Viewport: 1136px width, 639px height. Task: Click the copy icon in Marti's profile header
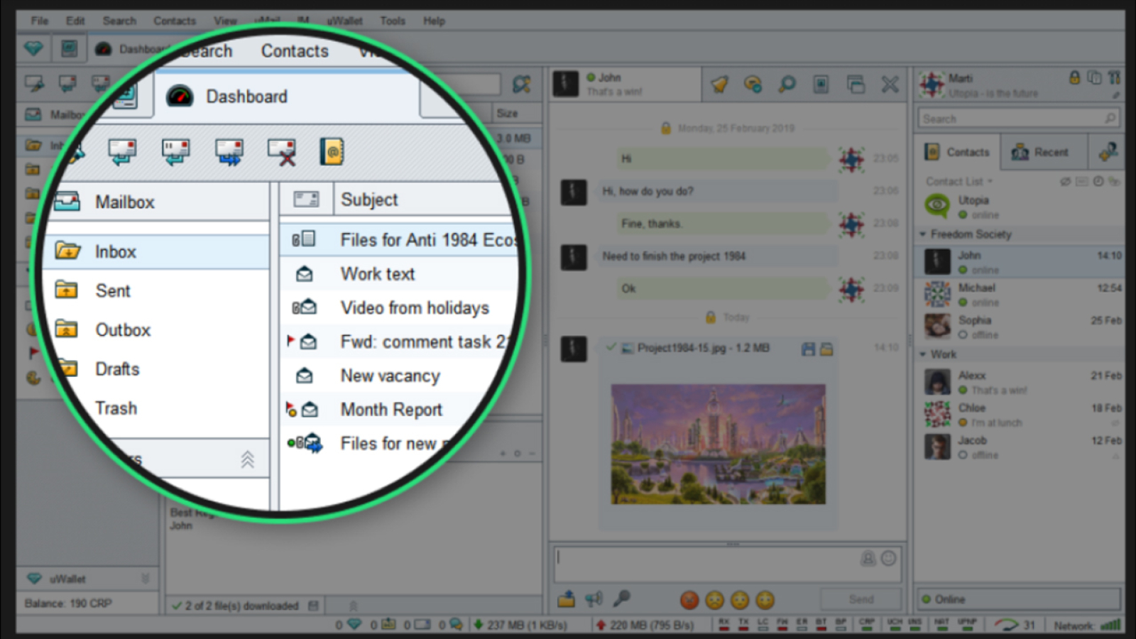[x=1094, y=77]
